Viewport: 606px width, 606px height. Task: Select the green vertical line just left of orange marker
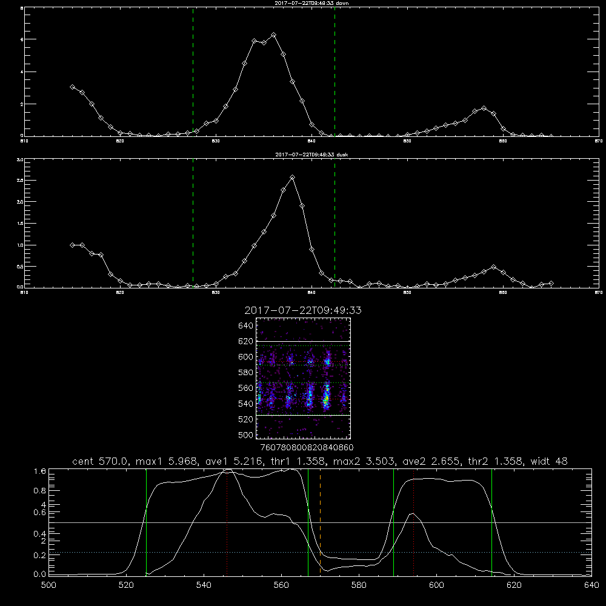[308, 522]
